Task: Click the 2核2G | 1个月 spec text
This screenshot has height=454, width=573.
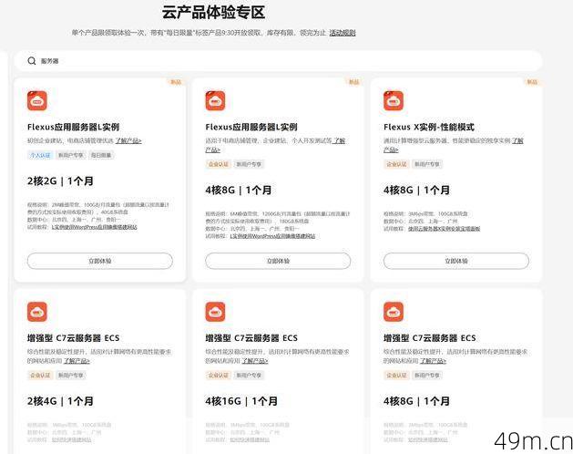Action: 60,181
